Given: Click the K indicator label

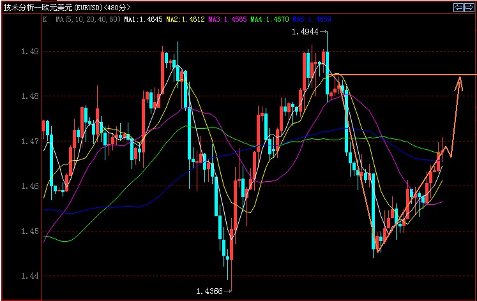Looking at the screenshot, I should tap(45, 19).
